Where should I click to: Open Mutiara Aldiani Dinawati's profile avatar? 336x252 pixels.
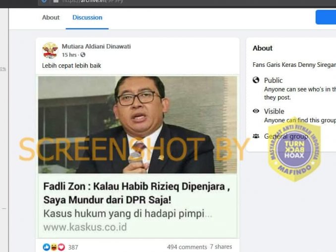pyautogui.click(x=50, y=50)
